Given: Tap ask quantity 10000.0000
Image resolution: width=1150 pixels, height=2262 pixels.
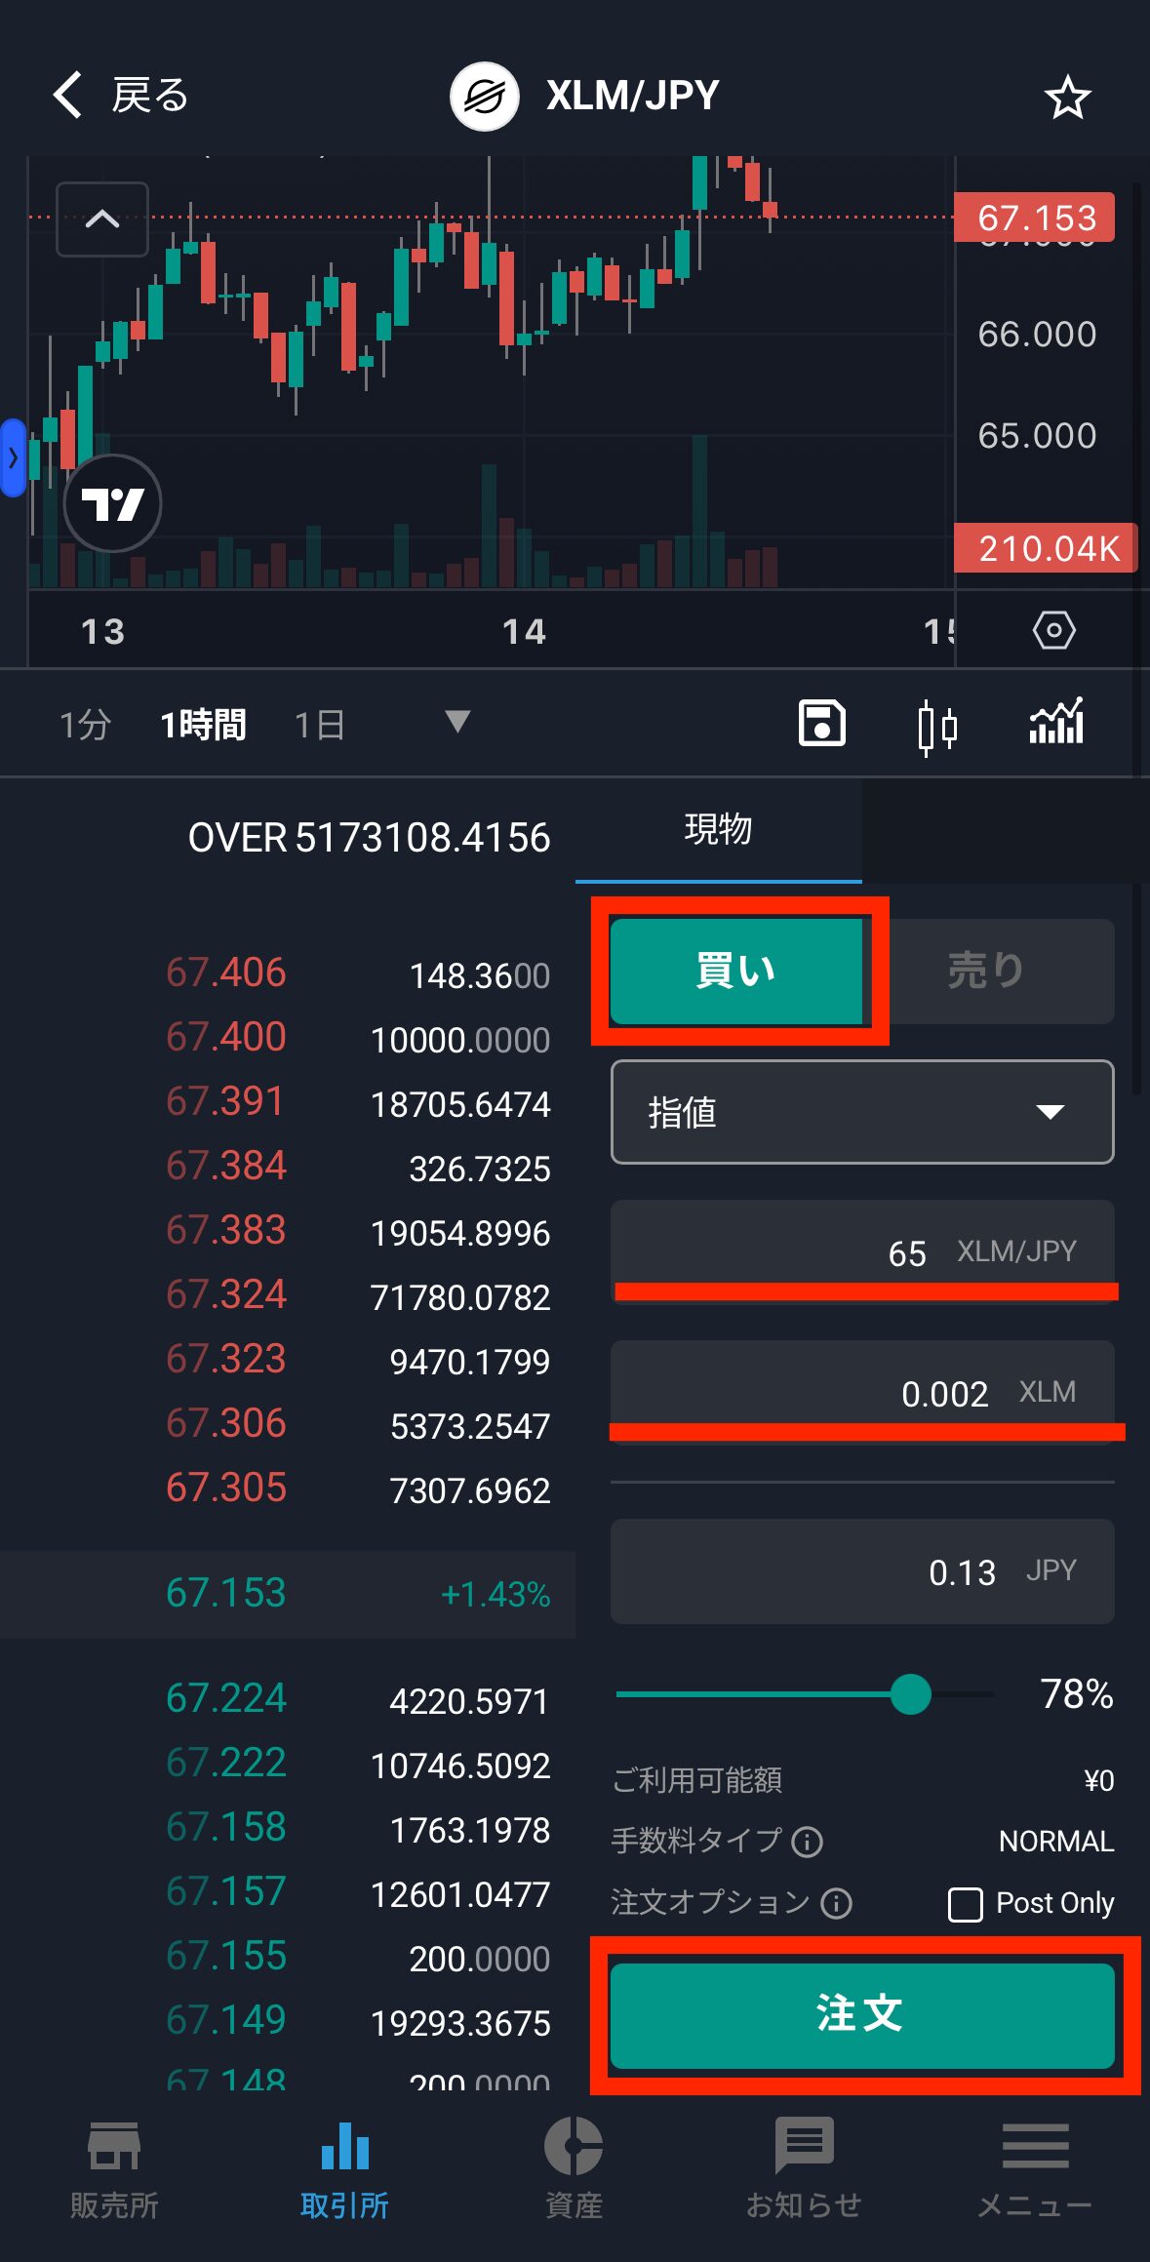Looking at the screenshot, I should pyautogui.click(x=460, y=1040).
